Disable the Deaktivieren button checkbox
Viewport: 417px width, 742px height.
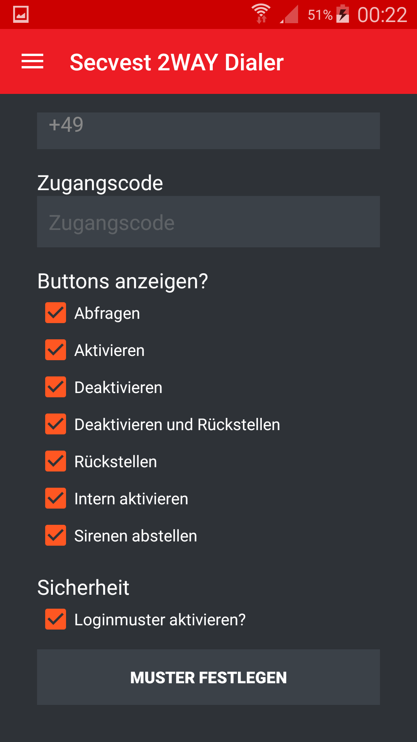(x=56, y=387)
